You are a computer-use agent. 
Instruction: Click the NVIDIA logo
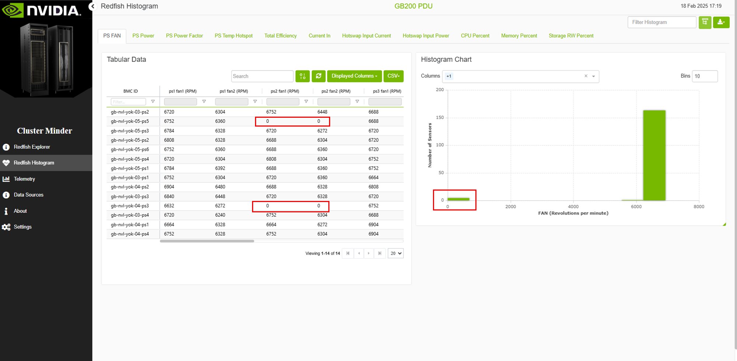(x=41, y=10)
